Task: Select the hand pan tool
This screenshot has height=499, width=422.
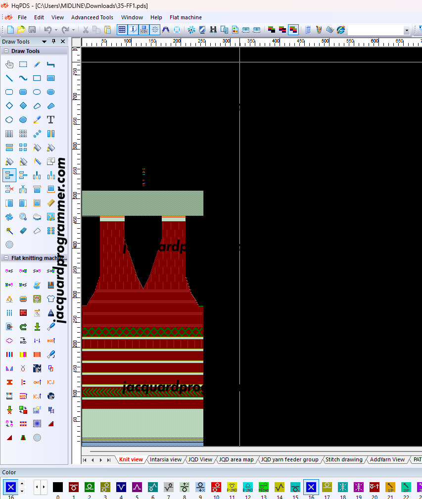Action: pyautogui.click(x=9, y=64)
